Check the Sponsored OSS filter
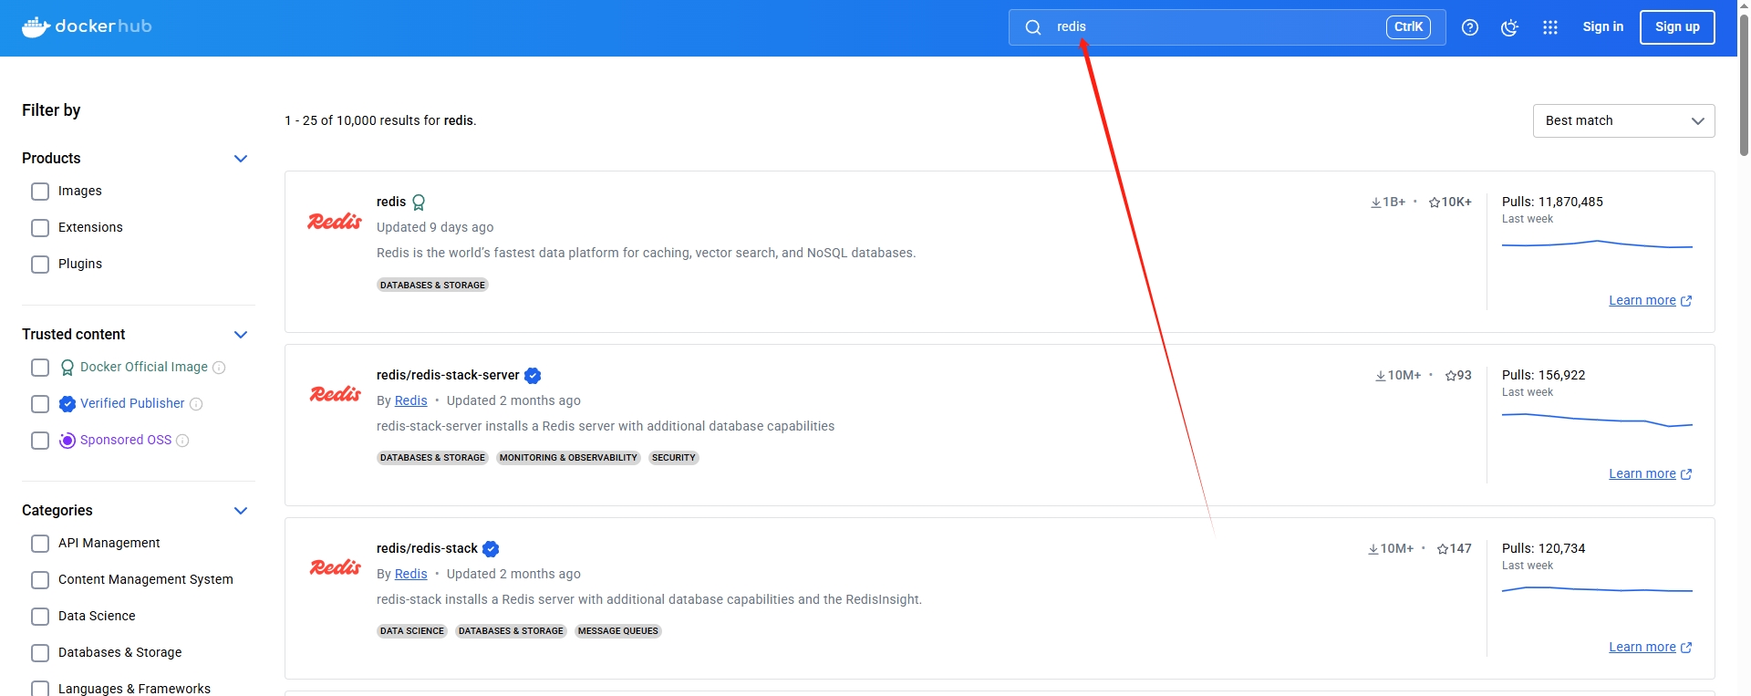Image resolution: width=1751 pixels, height=696 pixels. [x=40, y=441]
